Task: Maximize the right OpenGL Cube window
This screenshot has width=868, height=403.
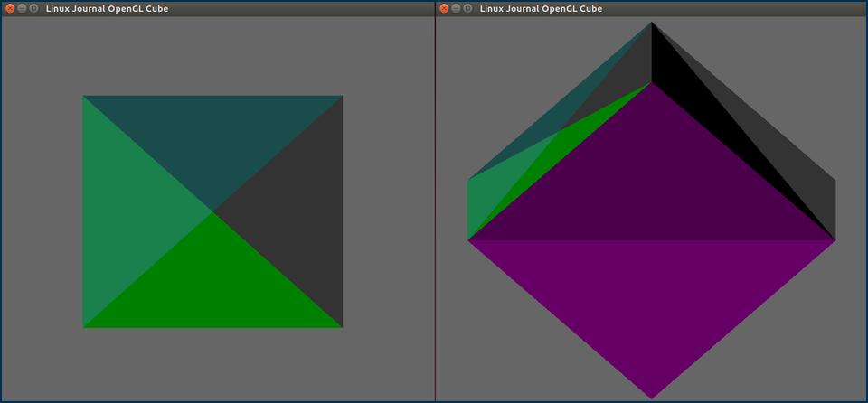Action: (x=467, y=8)
